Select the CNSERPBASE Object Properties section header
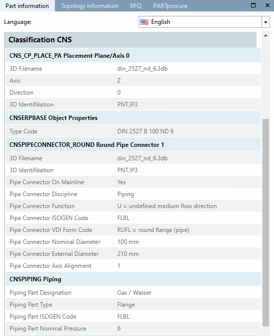The height and width of the screenshot is (336, 274). pyautogui.click(x=133, y=118)
